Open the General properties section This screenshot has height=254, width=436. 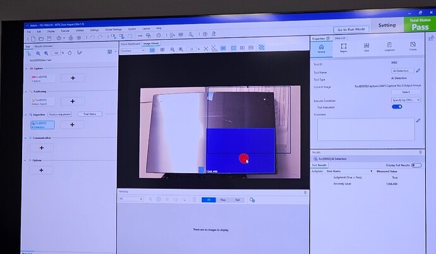[x=321, y=49]
